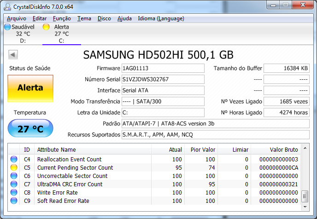
Task: Click the Interface field Serial ATA
Action: pos(163,90)
